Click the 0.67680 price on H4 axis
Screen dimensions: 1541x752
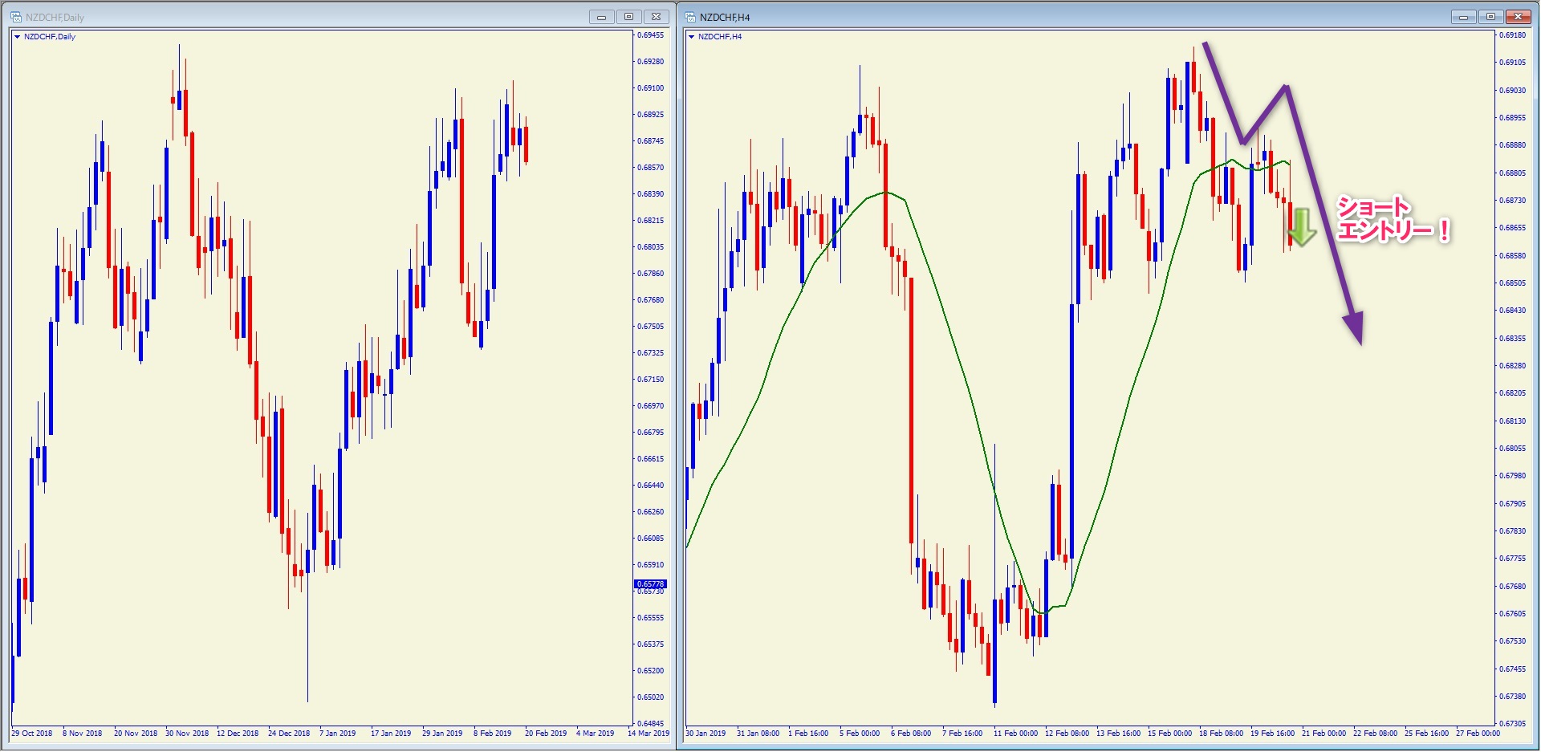[1513, 587]
